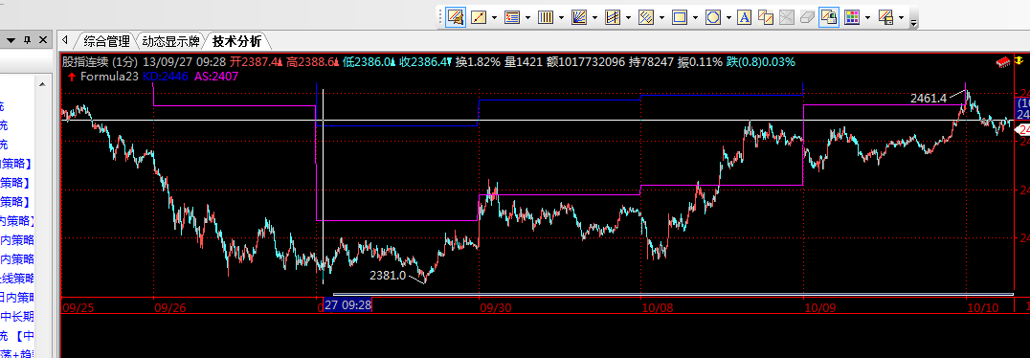The width and height of the screenshot is (1030, 358).
Task: Expand dropdown beside regression channel tool
Action: (x=629, y=18)
